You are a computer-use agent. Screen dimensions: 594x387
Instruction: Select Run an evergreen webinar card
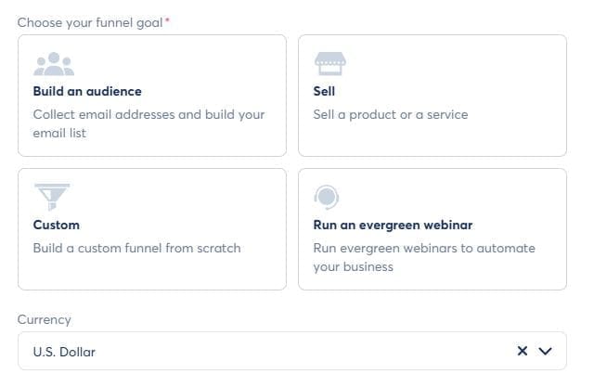pos(432,229)
